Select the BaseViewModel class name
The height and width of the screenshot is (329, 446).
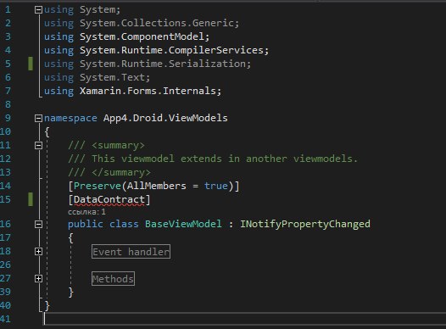[x=183, y=224]
